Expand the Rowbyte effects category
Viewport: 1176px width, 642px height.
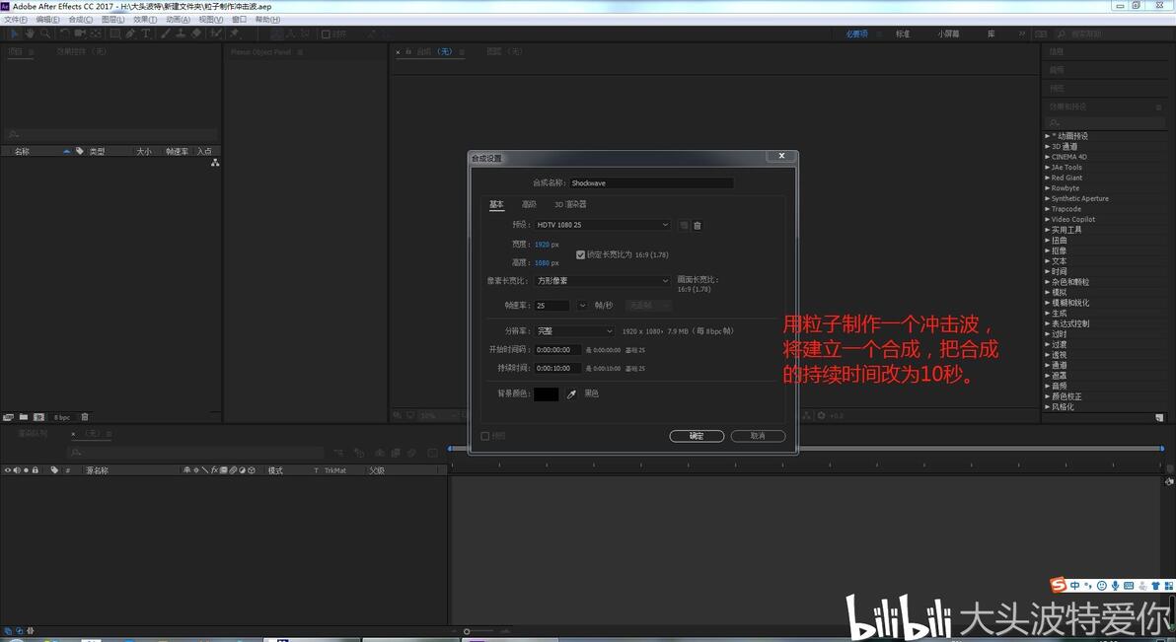pos(1047,188)
